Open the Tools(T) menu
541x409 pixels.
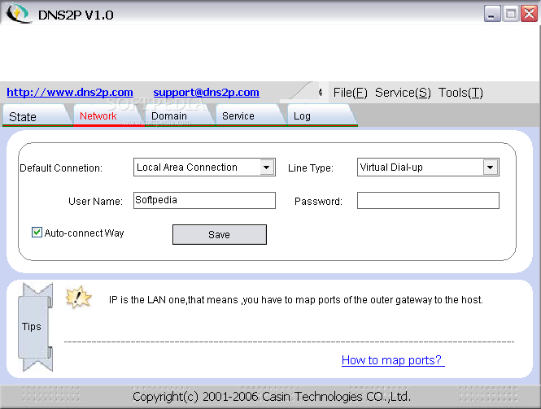460,93
